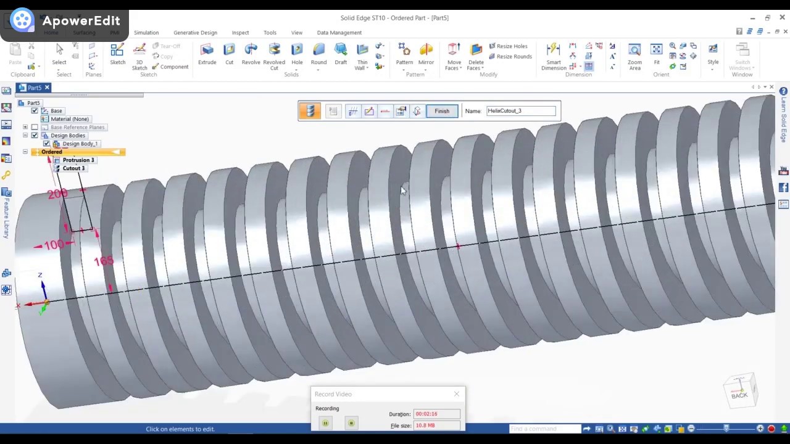Viewport: 790px width, 444px height.
Task: Expand the Design Bodies node
Action: [25, 135]
